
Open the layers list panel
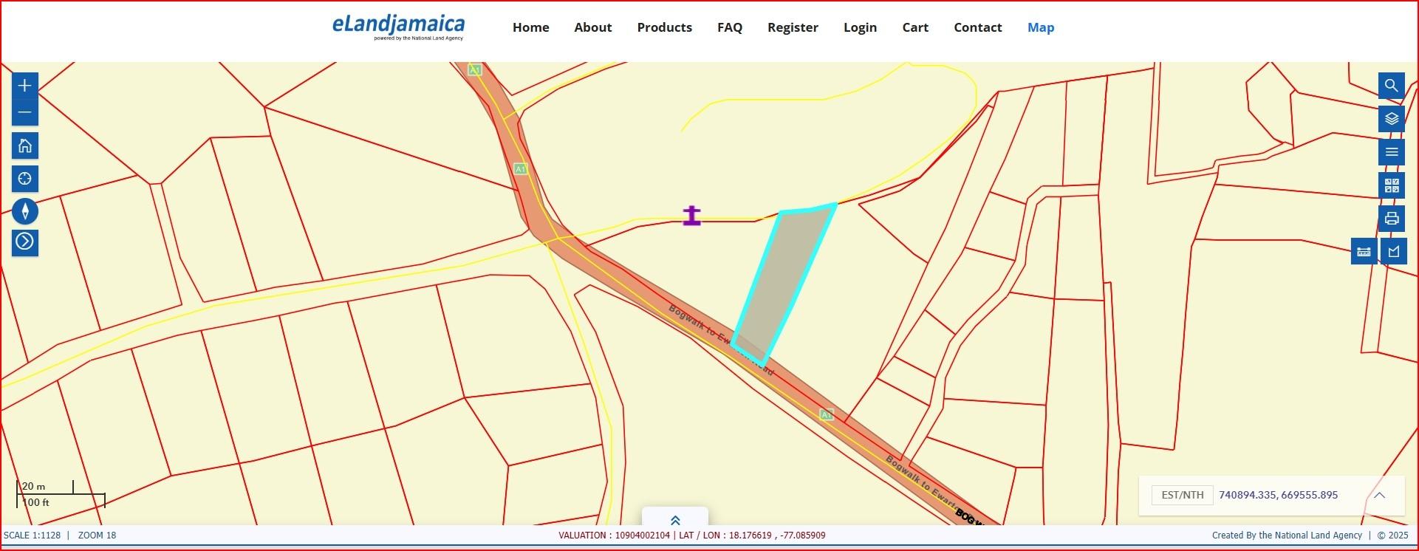1391,119
